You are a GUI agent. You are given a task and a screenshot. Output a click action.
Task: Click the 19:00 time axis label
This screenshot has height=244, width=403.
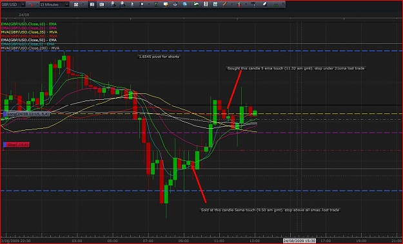pos(361,241)
